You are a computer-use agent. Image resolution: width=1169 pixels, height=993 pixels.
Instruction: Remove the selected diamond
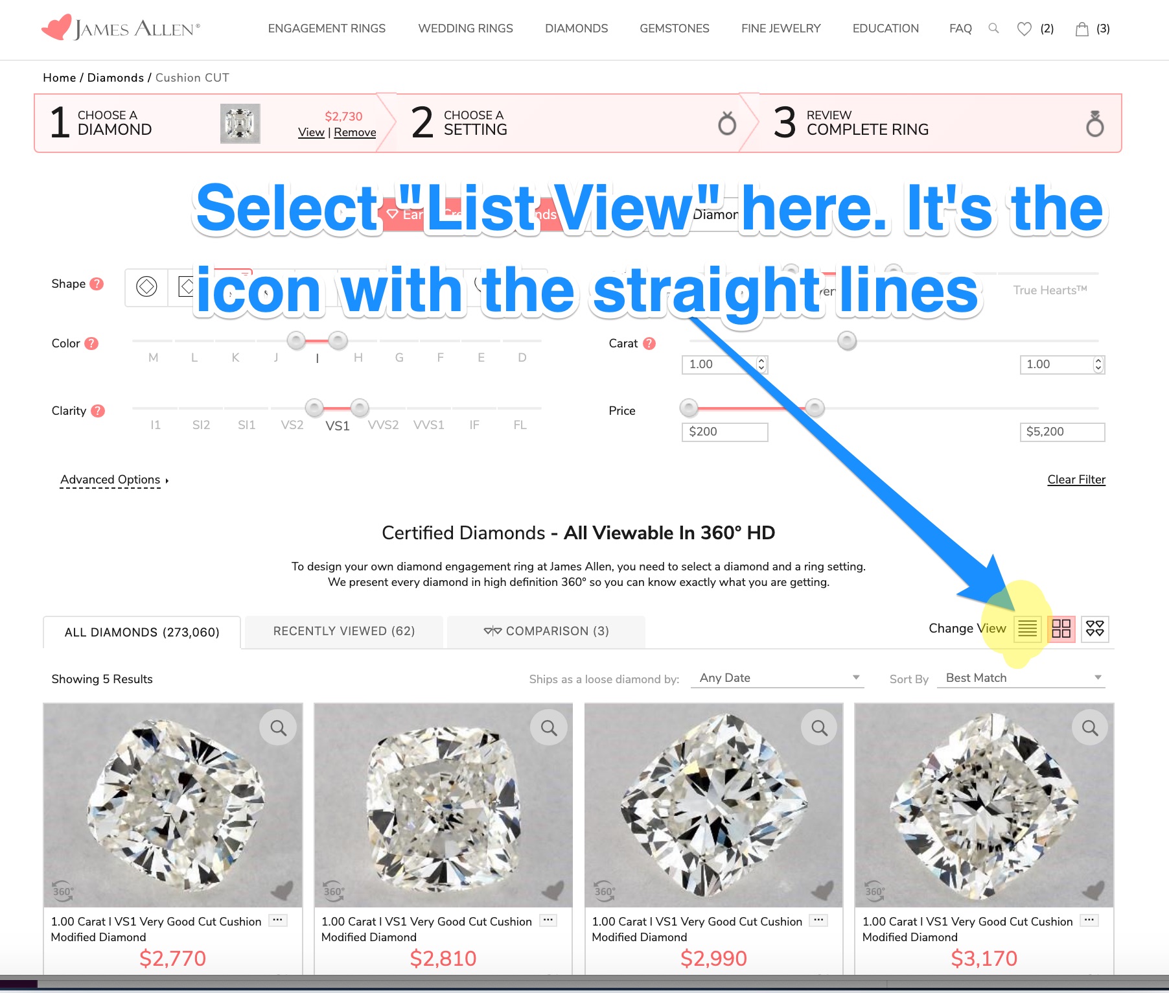click(354, 132)
